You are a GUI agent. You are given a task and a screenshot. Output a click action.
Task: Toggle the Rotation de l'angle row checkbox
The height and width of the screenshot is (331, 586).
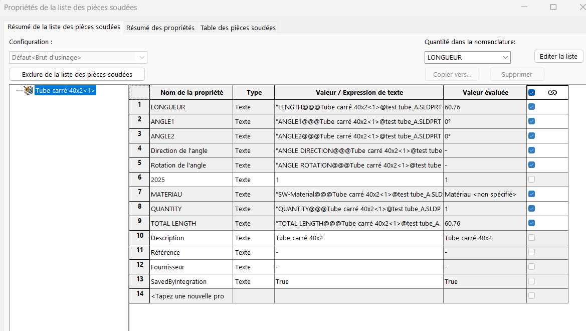click(x=531, y=165)
